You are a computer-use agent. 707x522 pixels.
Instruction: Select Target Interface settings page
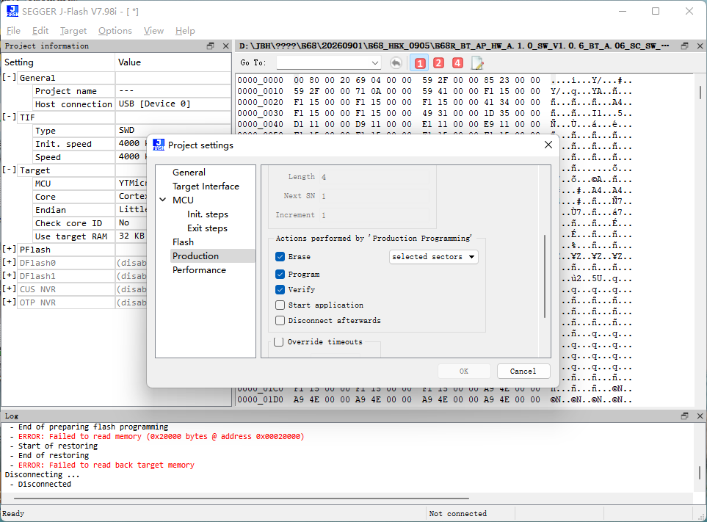click(206, 186)
